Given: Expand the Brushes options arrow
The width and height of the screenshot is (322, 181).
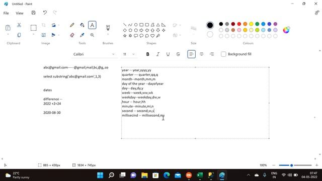Looking at the screenshot, I should point(108,34).
